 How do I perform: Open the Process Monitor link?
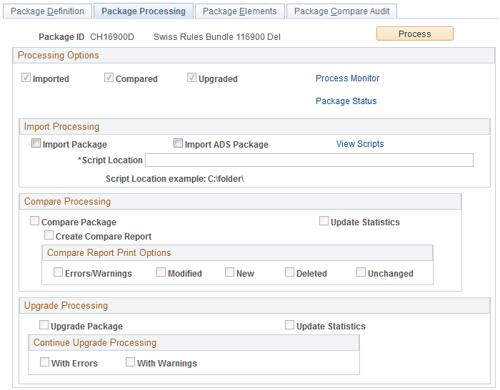tap(347, 78)
